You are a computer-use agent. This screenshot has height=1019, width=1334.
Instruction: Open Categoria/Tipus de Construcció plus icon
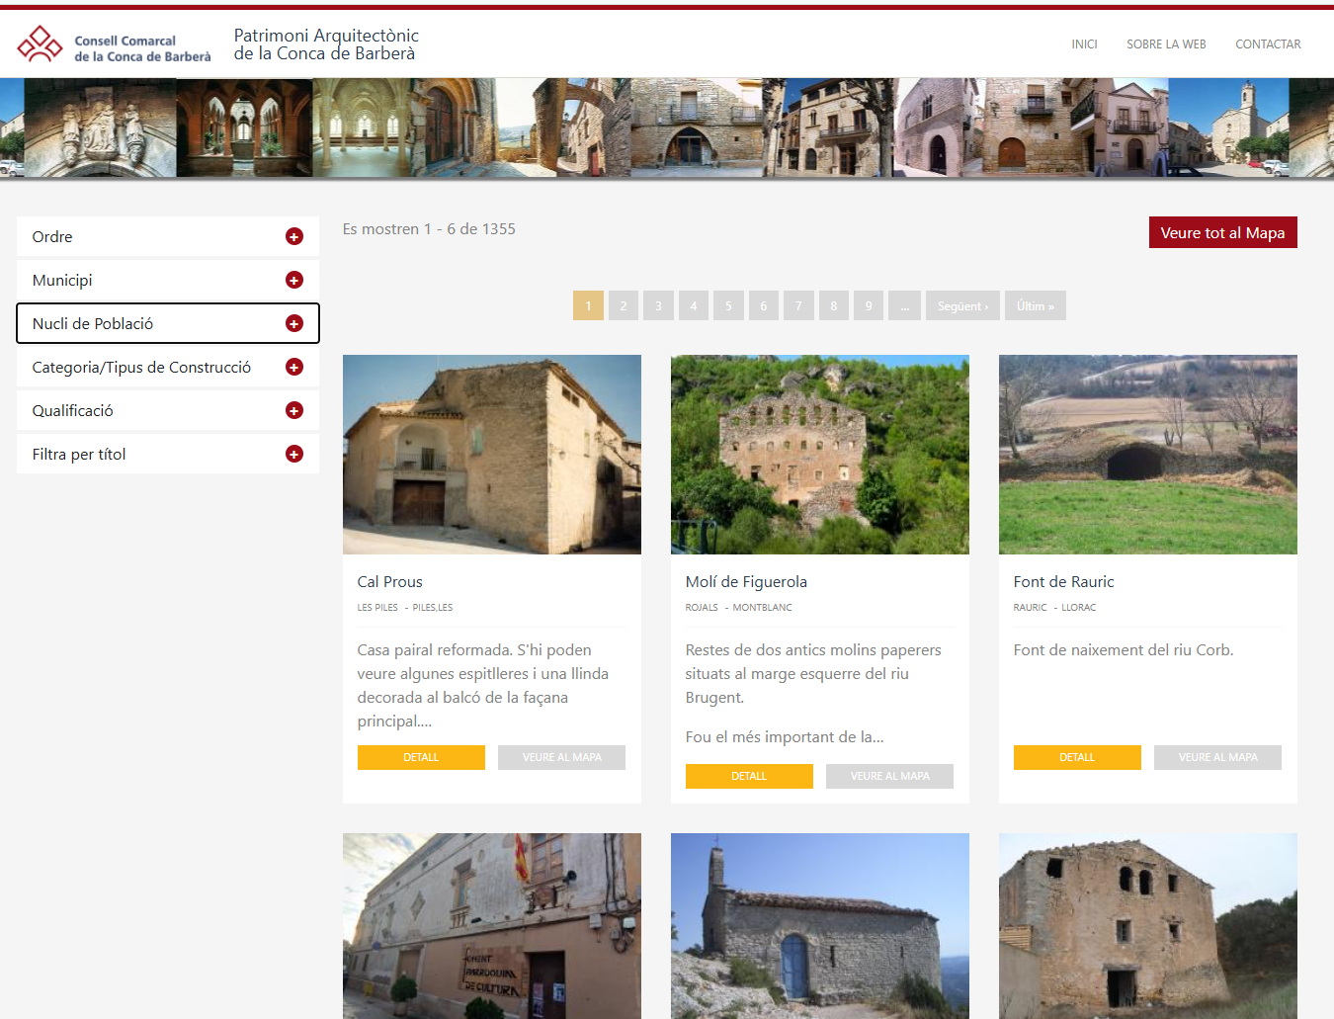pyautogui.click(x=294, y=367)
